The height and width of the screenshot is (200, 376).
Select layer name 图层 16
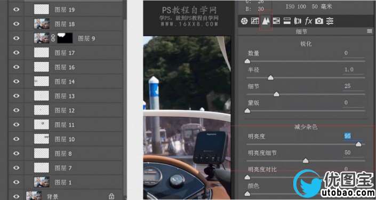(65, 67)
